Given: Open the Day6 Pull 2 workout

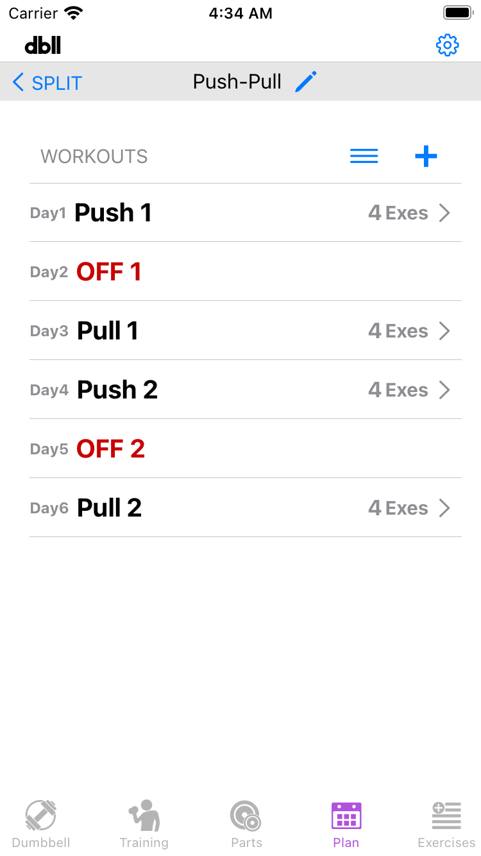Looking at the screenshot, I should [x=109, y=508].
